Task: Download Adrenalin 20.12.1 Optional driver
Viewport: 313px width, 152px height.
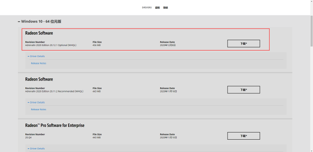Action: [x=244, y=43]
